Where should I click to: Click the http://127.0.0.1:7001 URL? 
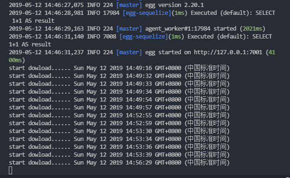pos(228,52)
